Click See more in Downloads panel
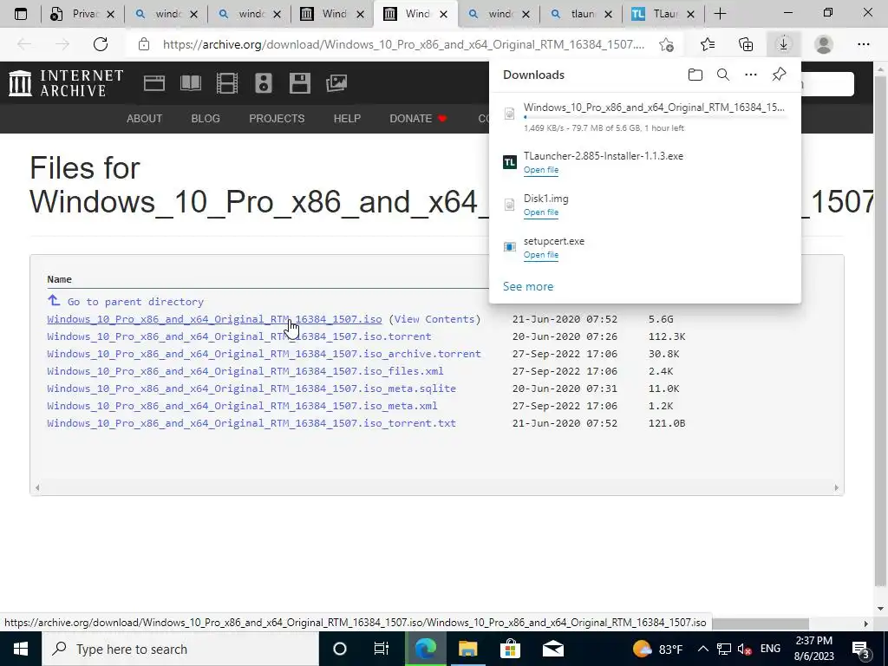This screenshot has height=666, width=888. pyautogui.click(x=528, y=286)
